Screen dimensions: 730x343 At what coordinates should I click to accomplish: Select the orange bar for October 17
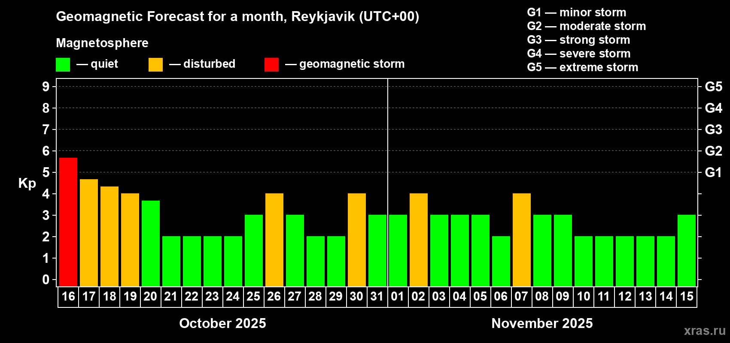coord(89,233)
